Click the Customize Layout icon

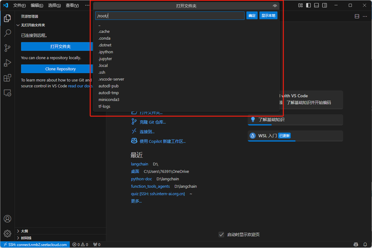point(300,5)
